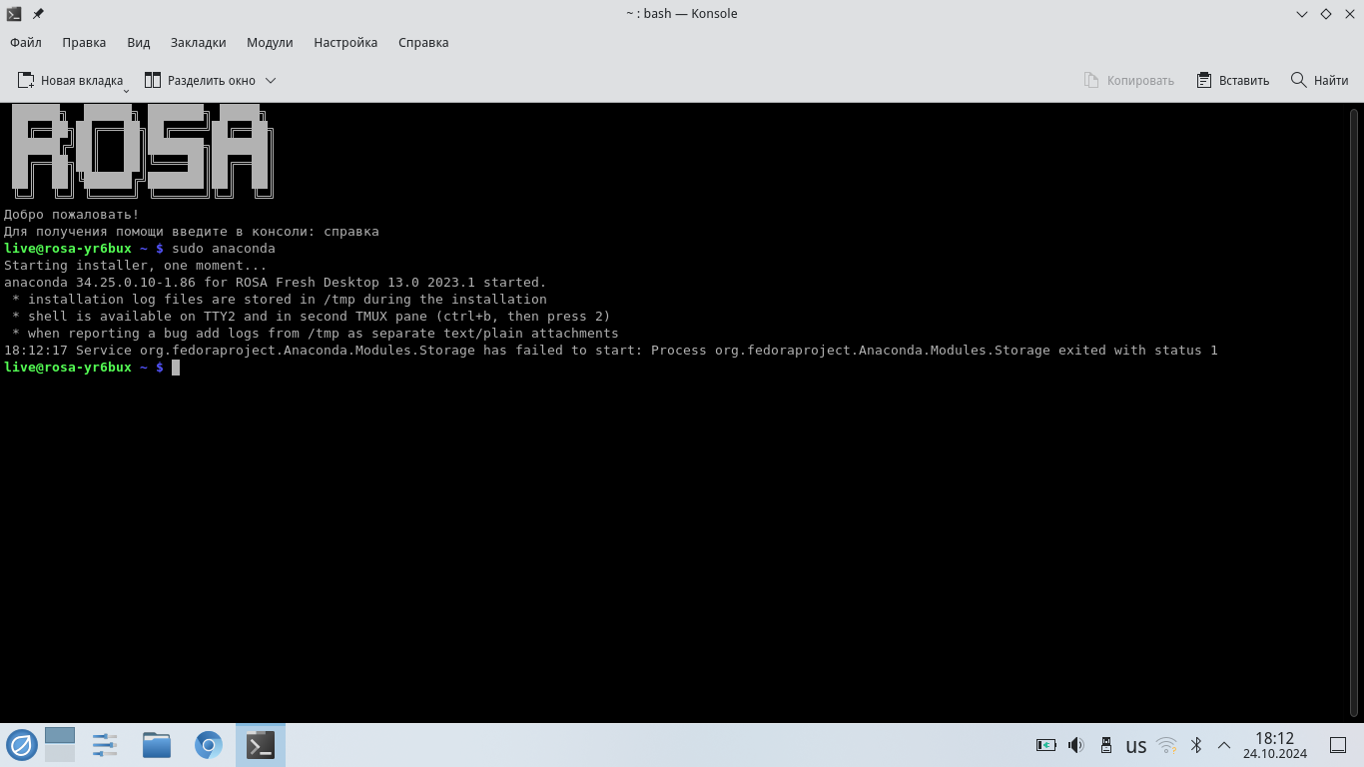Screen dimensions: 1364x767
Task: Open the file manager from the taskbar
Action: coord(157,745)
